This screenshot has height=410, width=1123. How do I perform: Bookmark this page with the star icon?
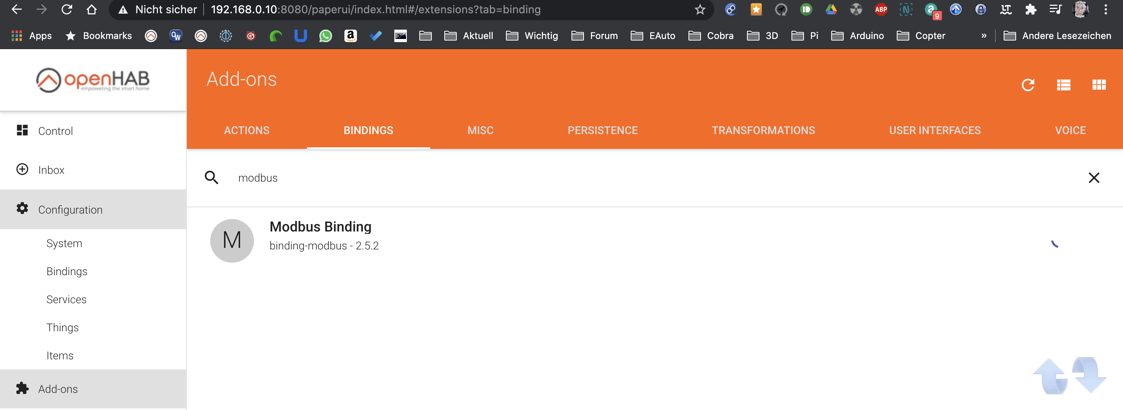pos(700,10)
